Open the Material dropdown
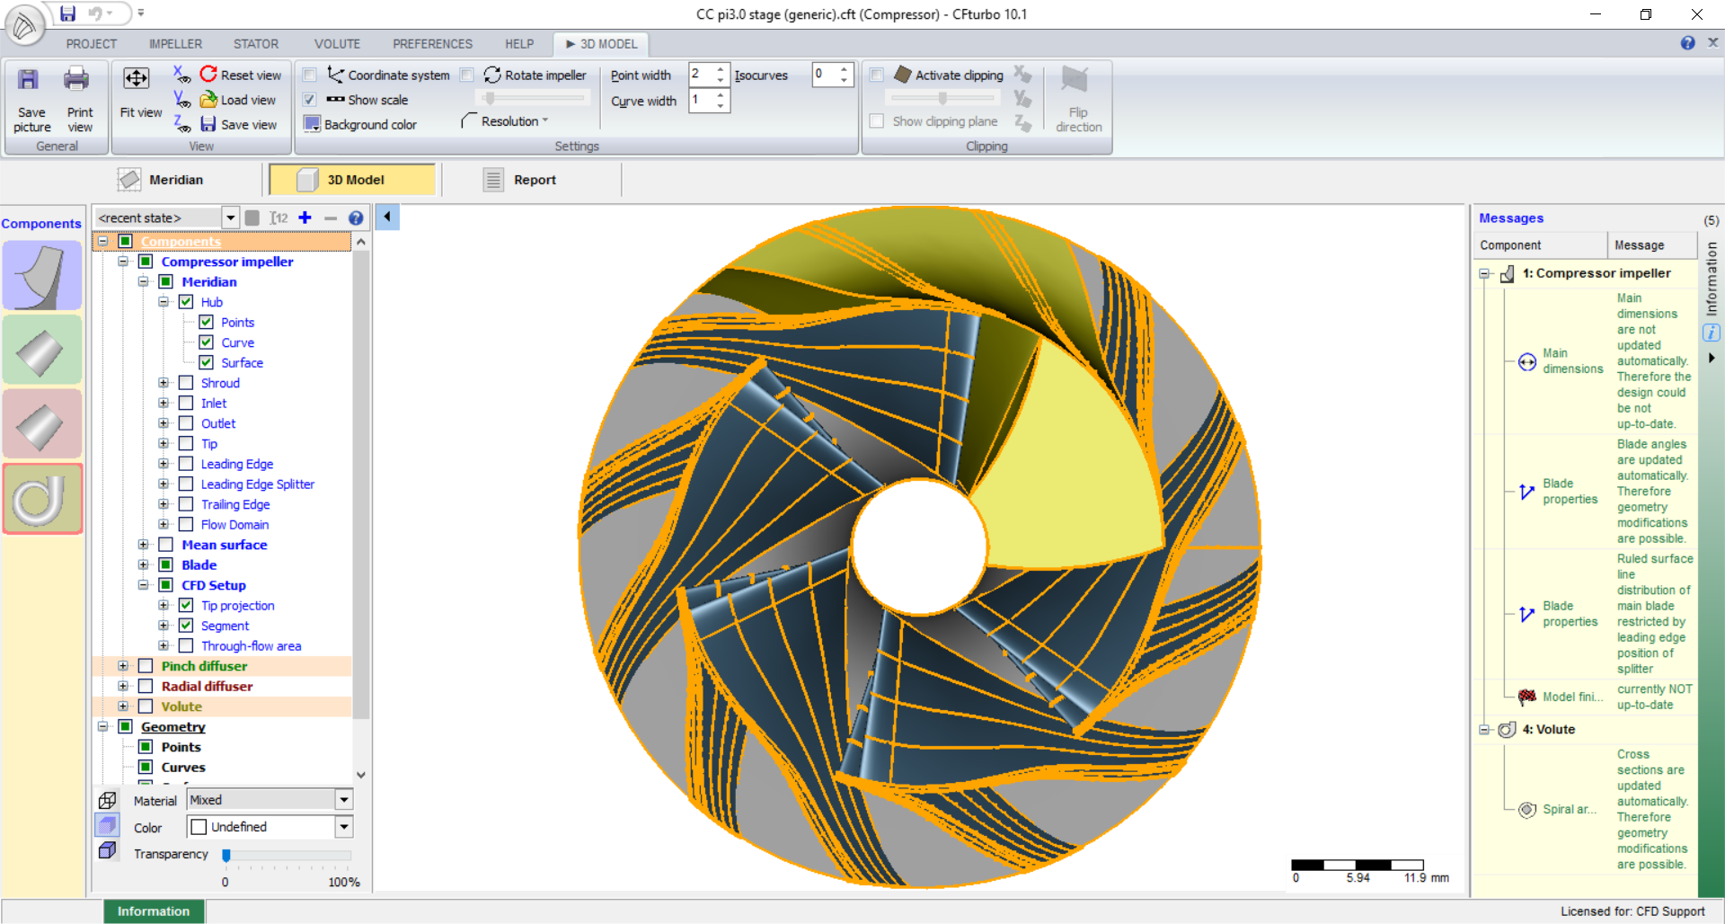Image resolution: width=1725 pixels, height=924 pixels. point(343,800)
